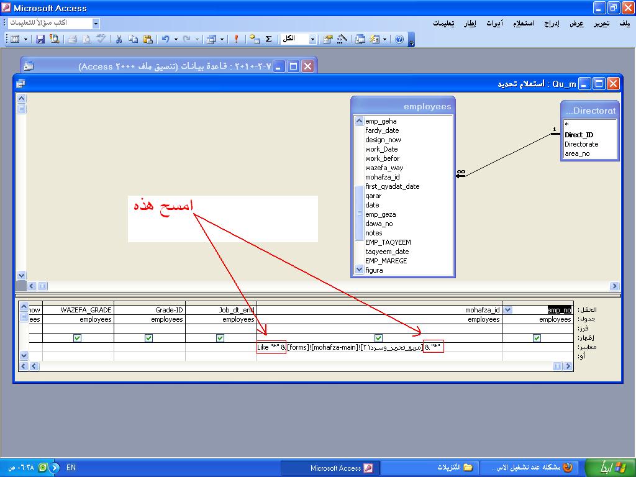Show the Database Window icon
The image size is (636, 477).
pyautogui.click(x=360, y=39)
